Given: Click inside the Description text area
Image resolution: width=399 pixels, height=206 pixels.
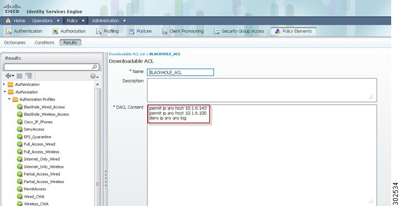Looking at the screenshot, I should (x=262, y=90).
